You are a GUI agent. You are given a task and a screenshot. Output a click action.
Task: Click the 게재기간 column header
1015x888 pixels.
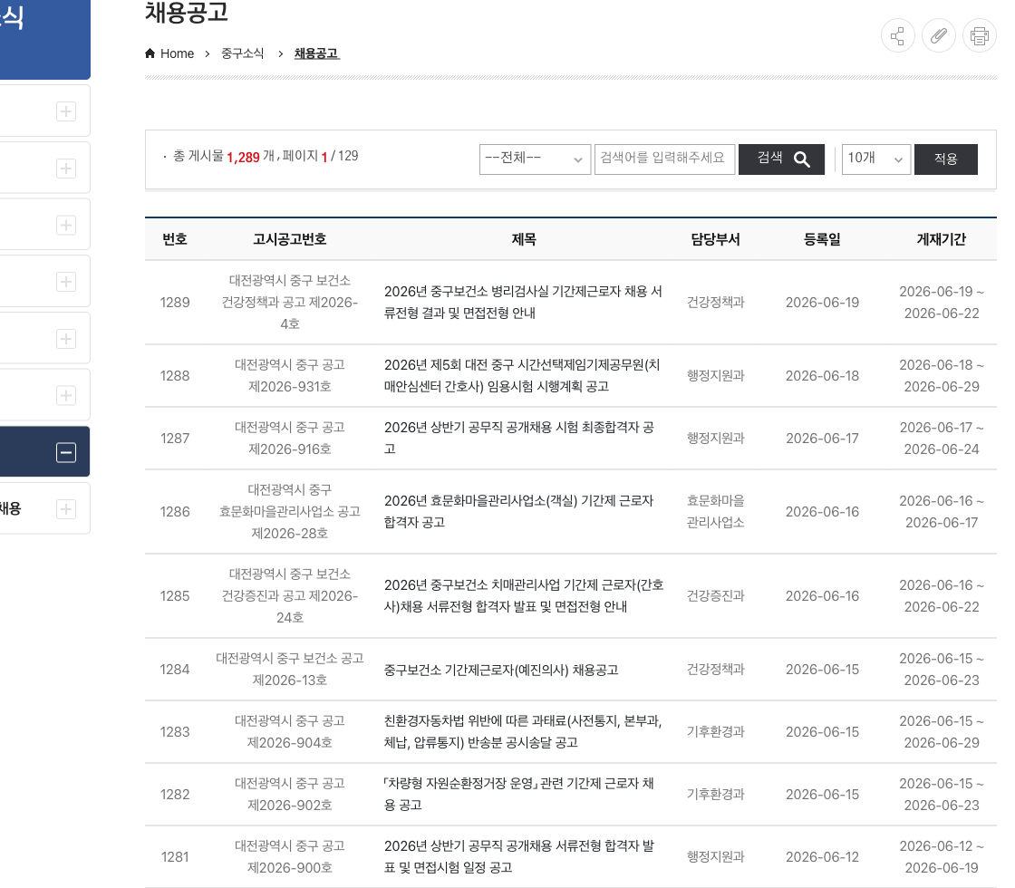(942, 239)
